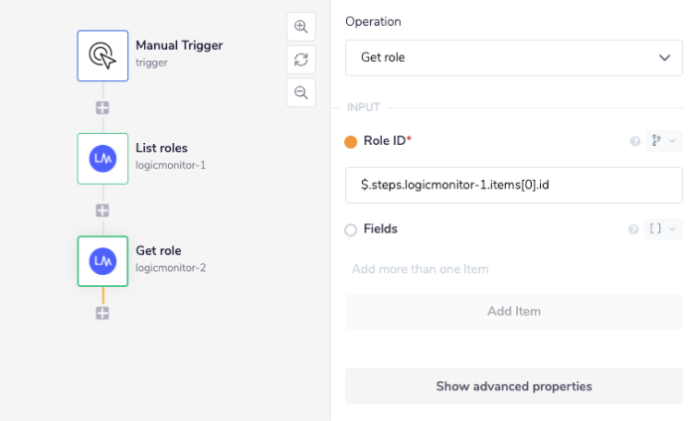Toggle the Role ID radio circle
Viewport: 696px width, 421px height.
click(351, 142)
